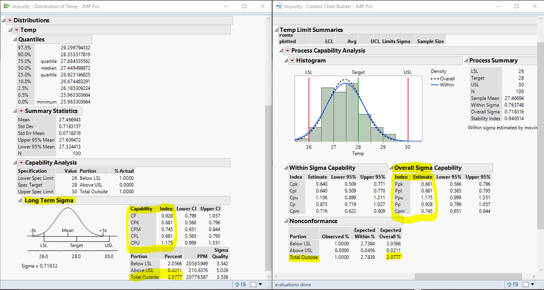Toggle the checkbox in Control Chart status bar
544x290 pixels.
tap(526, 284)
